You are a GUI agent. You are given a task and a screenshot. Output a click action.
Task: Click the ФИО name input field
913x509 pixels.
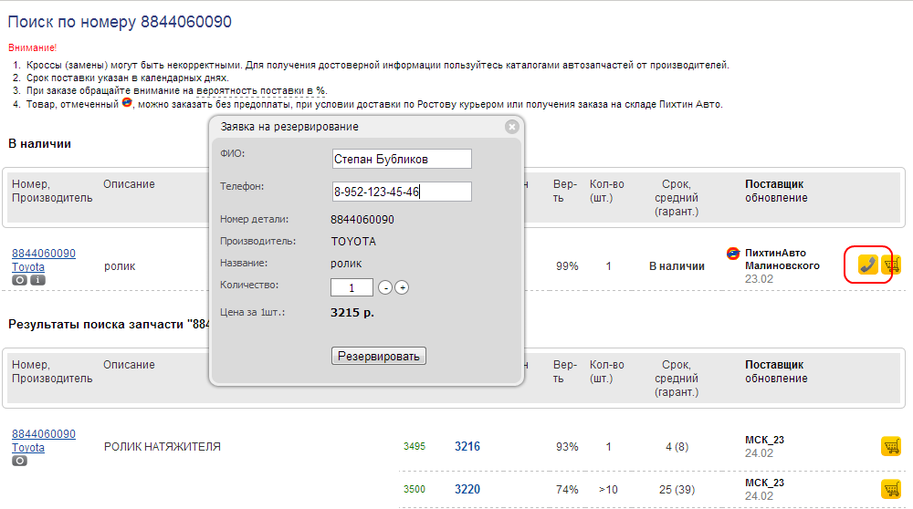(x=402, y=159)
